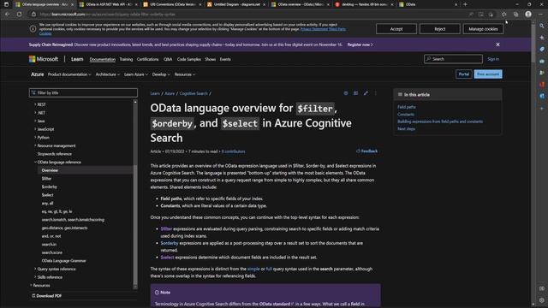Expand the REST tree node
The height and width of the screenshot is (308, 548).
point(35,104)
